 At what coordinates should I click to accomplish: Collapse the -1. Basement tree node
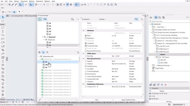pos(43,37)
